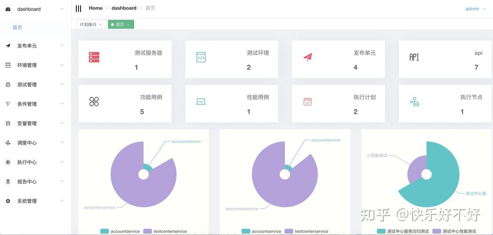
Task: Click the four-leaf icon on 功能用例 card
Action: tap(94, 102)
